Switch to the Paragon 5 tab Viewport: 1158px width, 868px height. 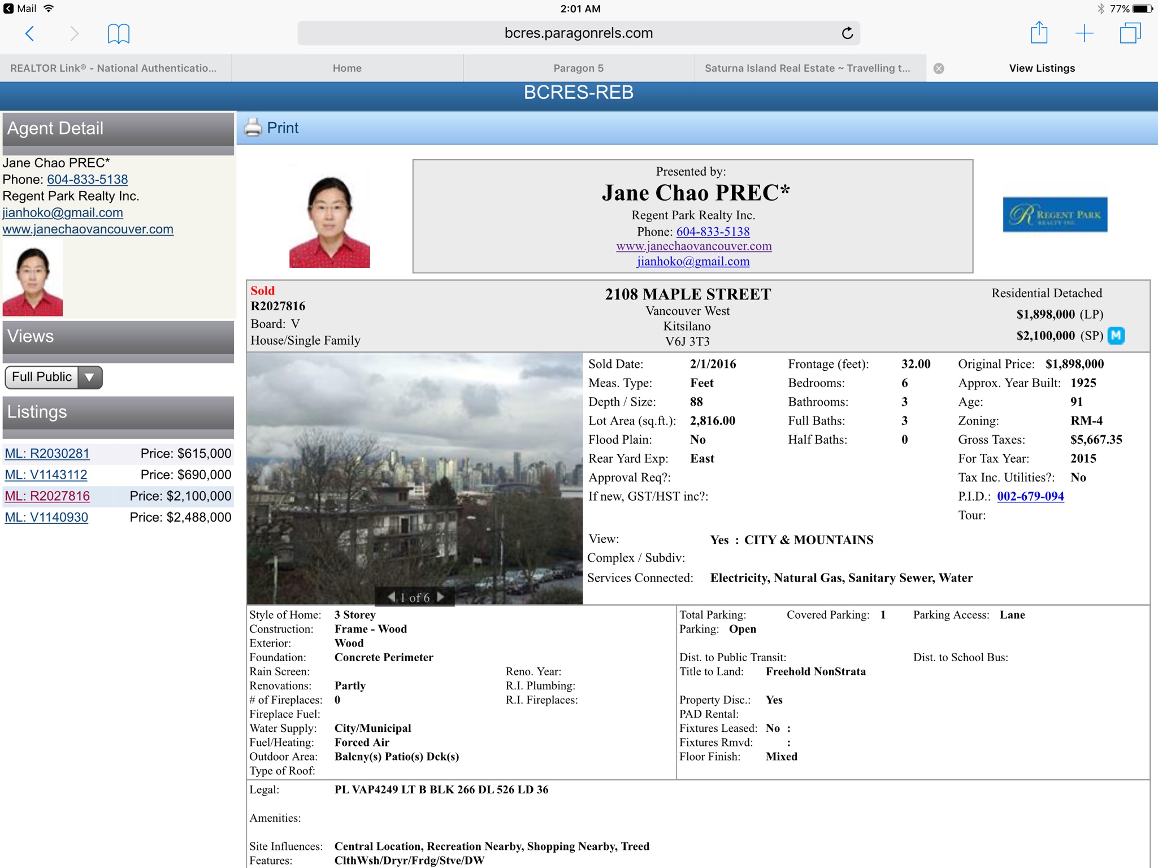[578, 68]
